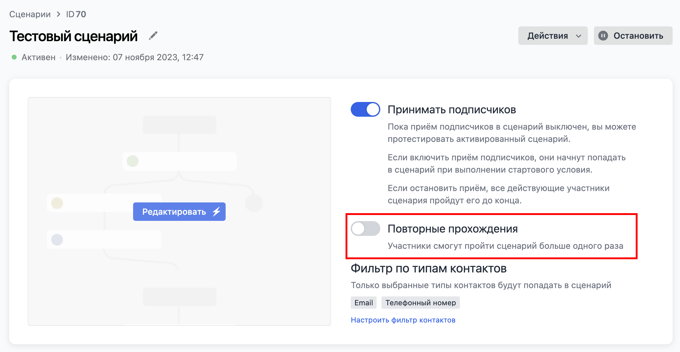Click the Телефонный номер tag
This screenshot has width=680, height=352.
420,303
